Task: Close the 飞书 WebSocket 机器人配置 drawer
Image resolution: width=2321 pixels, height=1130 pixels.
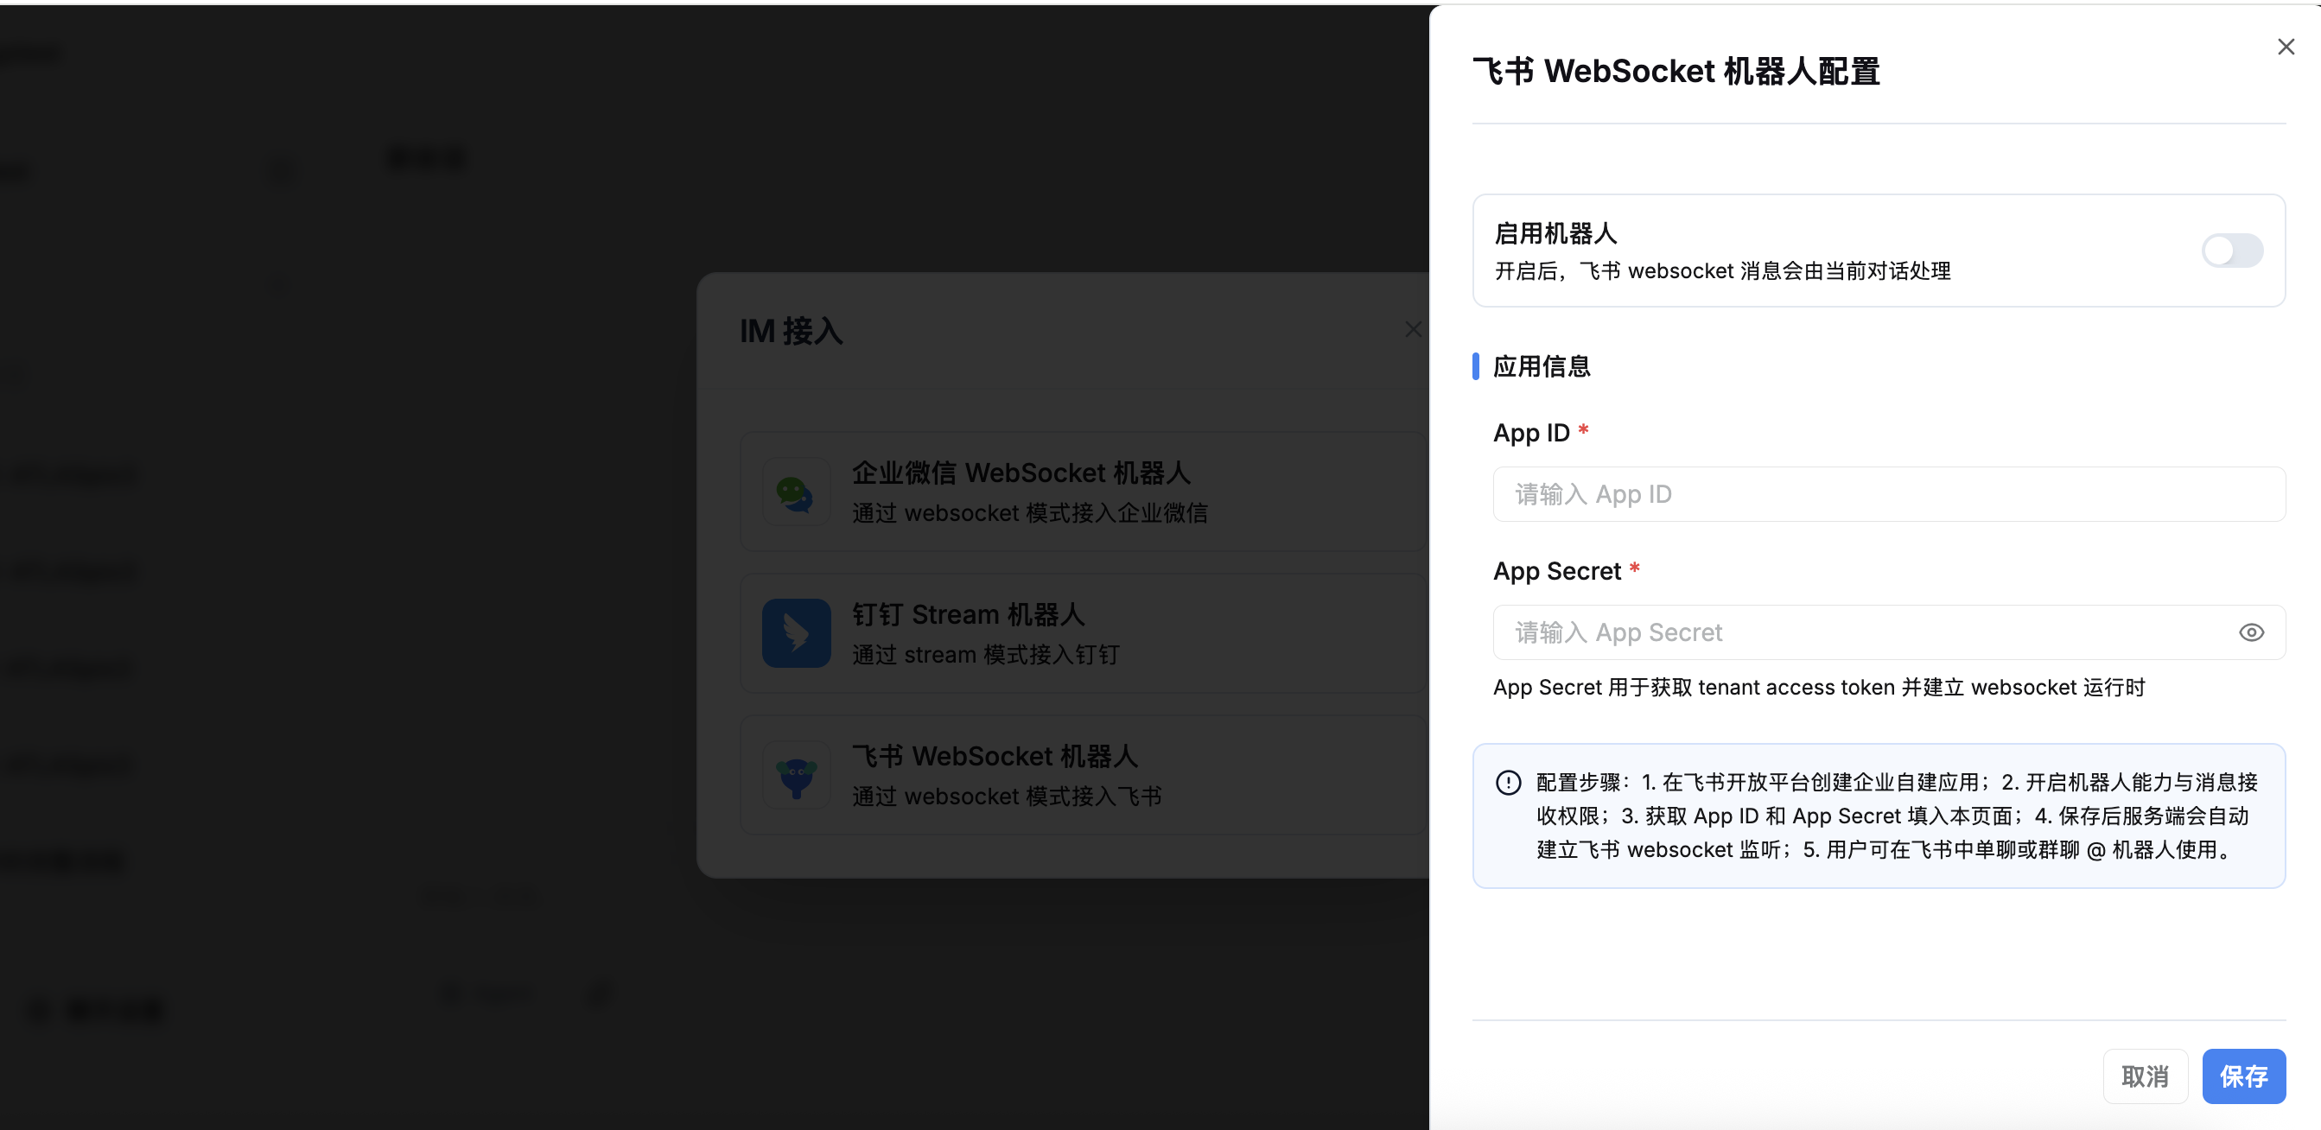Action: 2285,47
